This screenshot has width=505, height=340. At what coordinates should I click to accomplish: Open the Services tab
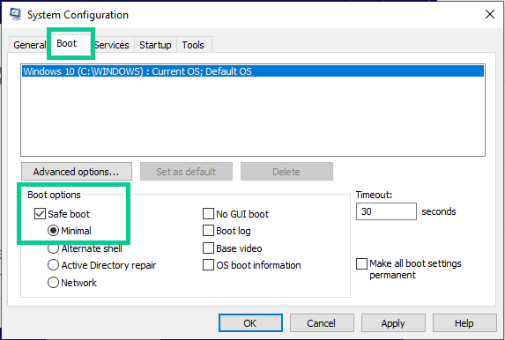[x=112, y=45]
